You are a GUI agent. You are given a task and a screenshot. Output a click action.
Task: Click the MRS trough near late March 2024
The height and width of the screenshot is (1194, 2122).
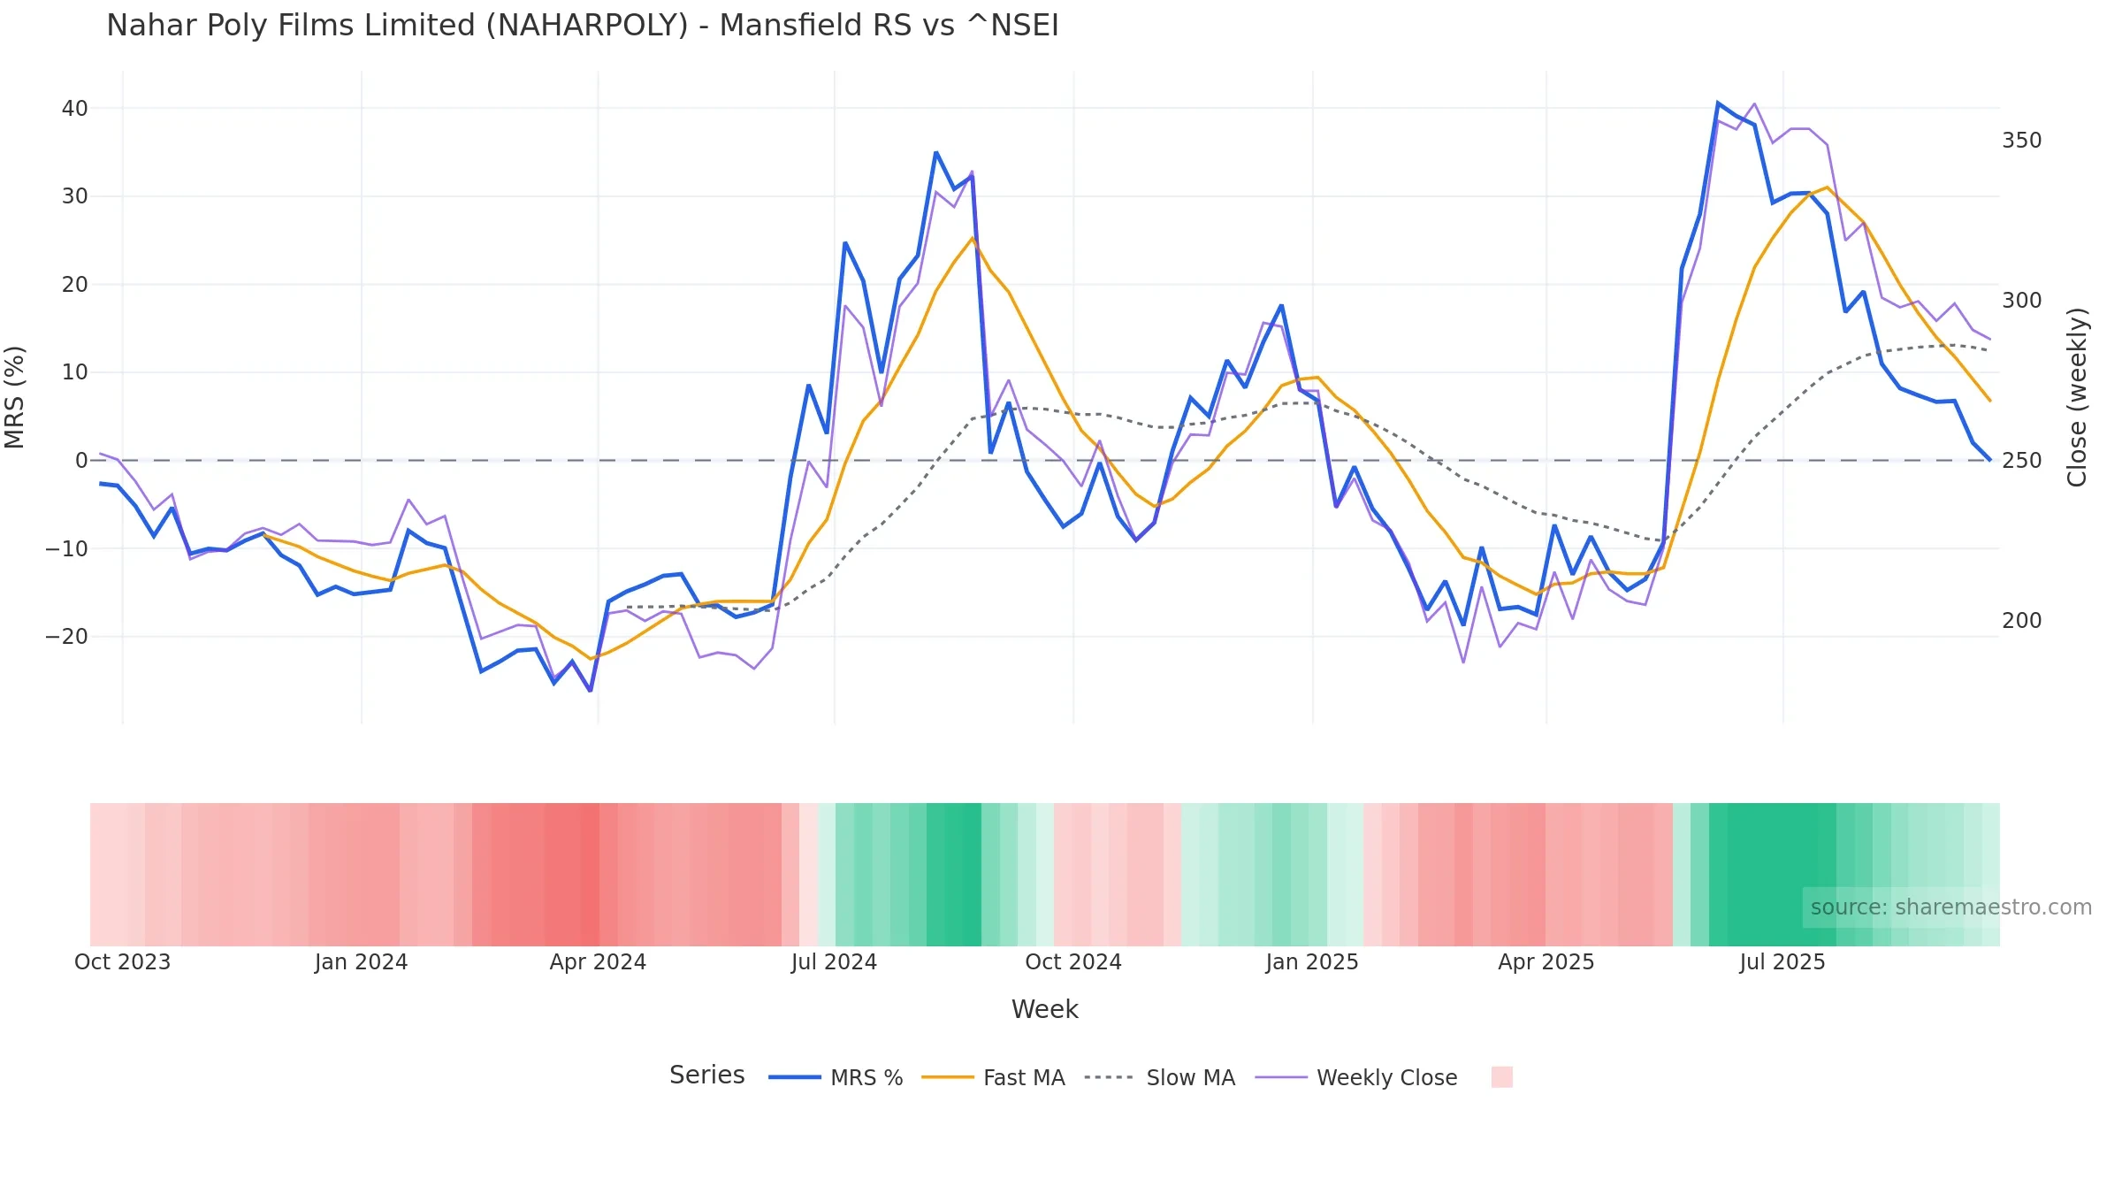pyautogui.click(x=591, y=690)
